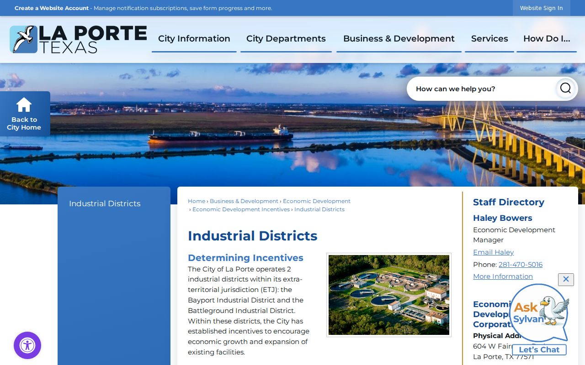The height and width of the screenshot is (365, 585).
Task: Open the Business & Development menu
Action: [399, 39]
